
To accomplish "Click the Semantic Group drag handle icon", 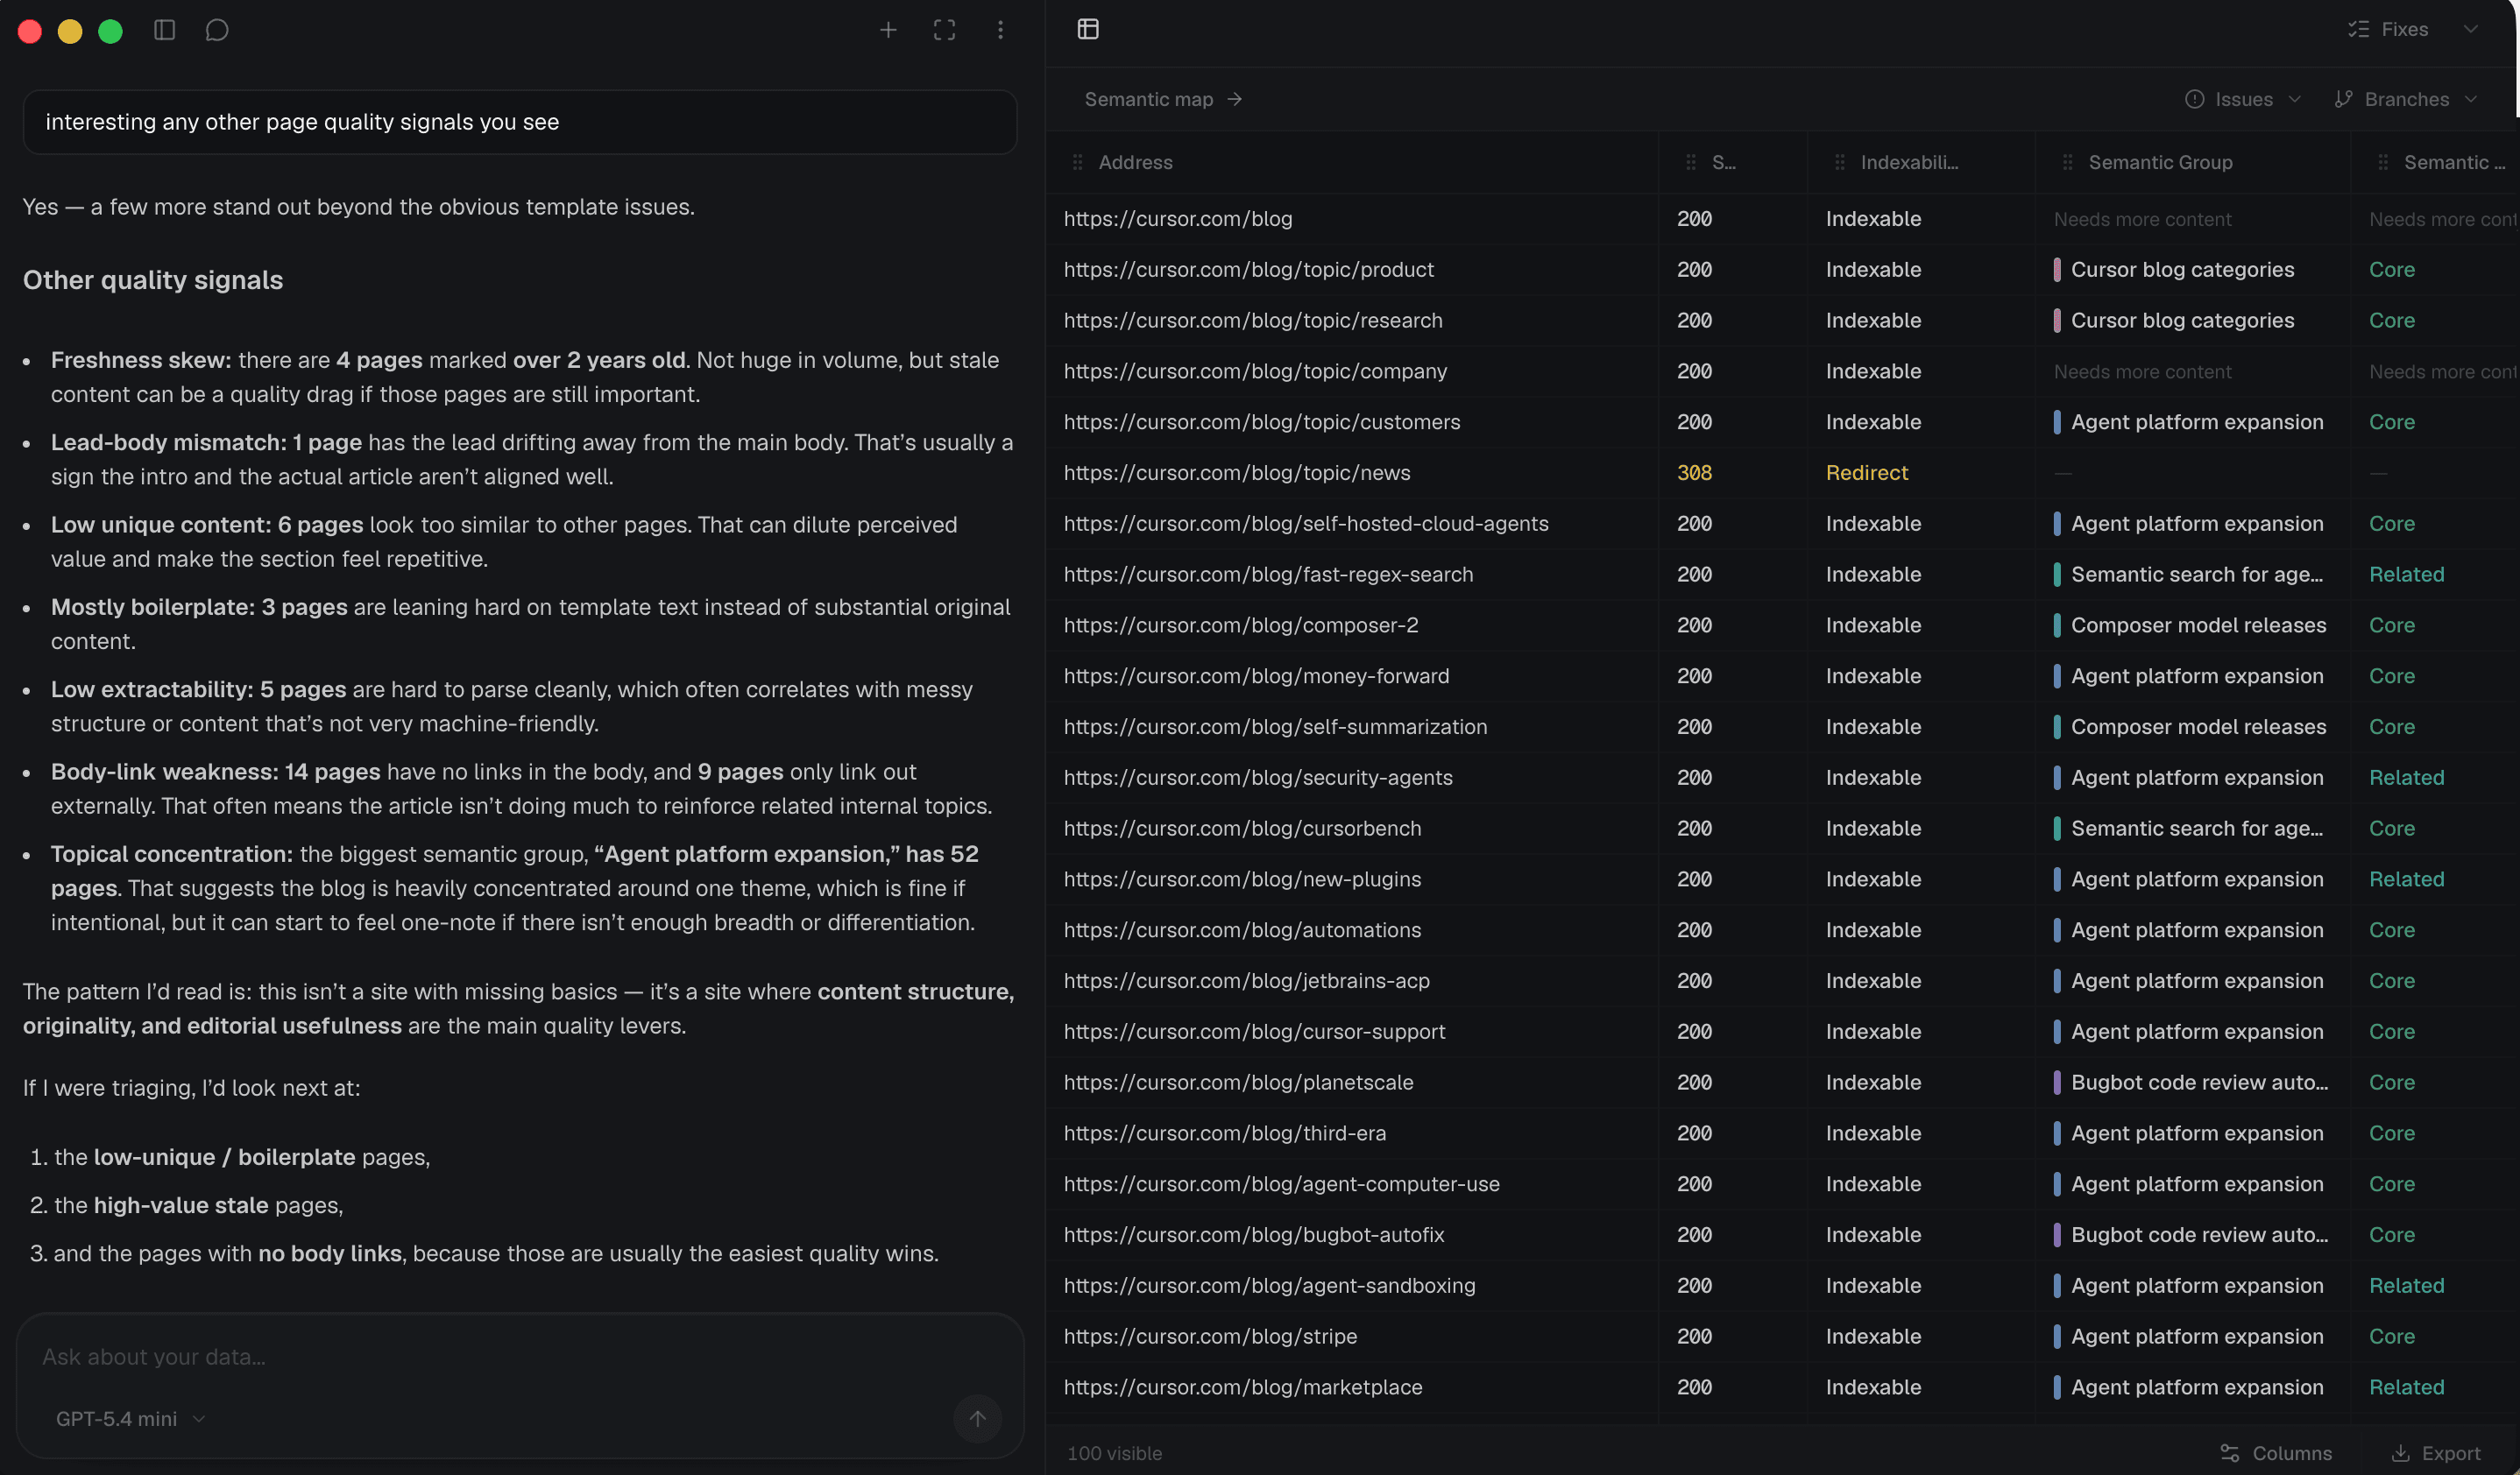I will click(x=2067, y=162).
